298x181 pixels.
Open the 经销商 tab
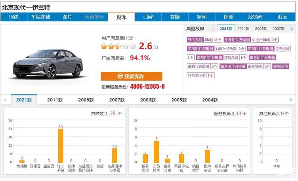coord(255,17)
